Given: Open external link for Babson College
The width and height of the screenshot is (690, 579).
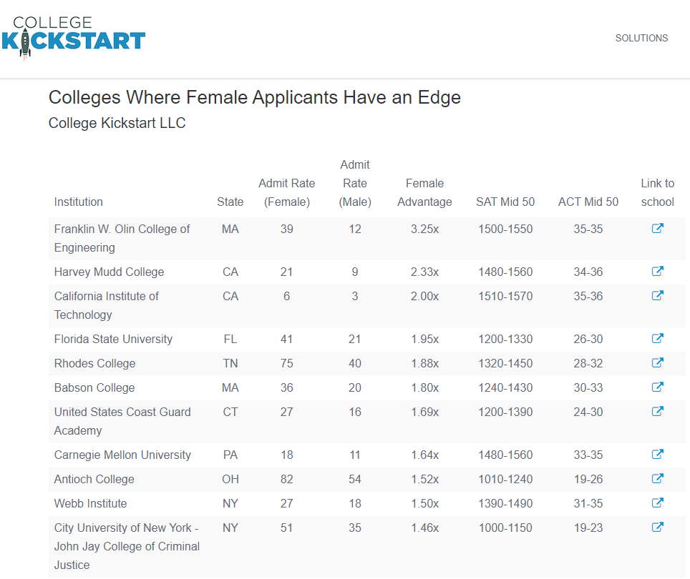Looking at the screenshot, I should [657, 387].
